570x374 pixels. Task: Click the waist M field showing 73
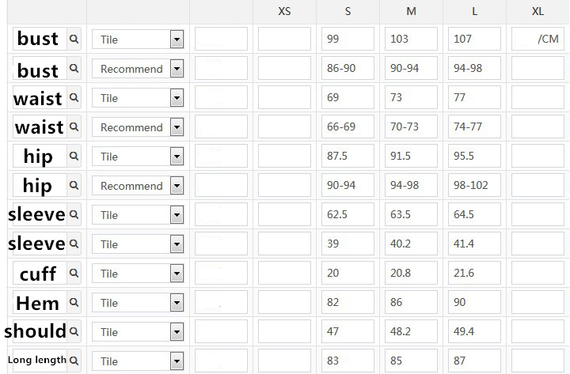pos(411,97)
